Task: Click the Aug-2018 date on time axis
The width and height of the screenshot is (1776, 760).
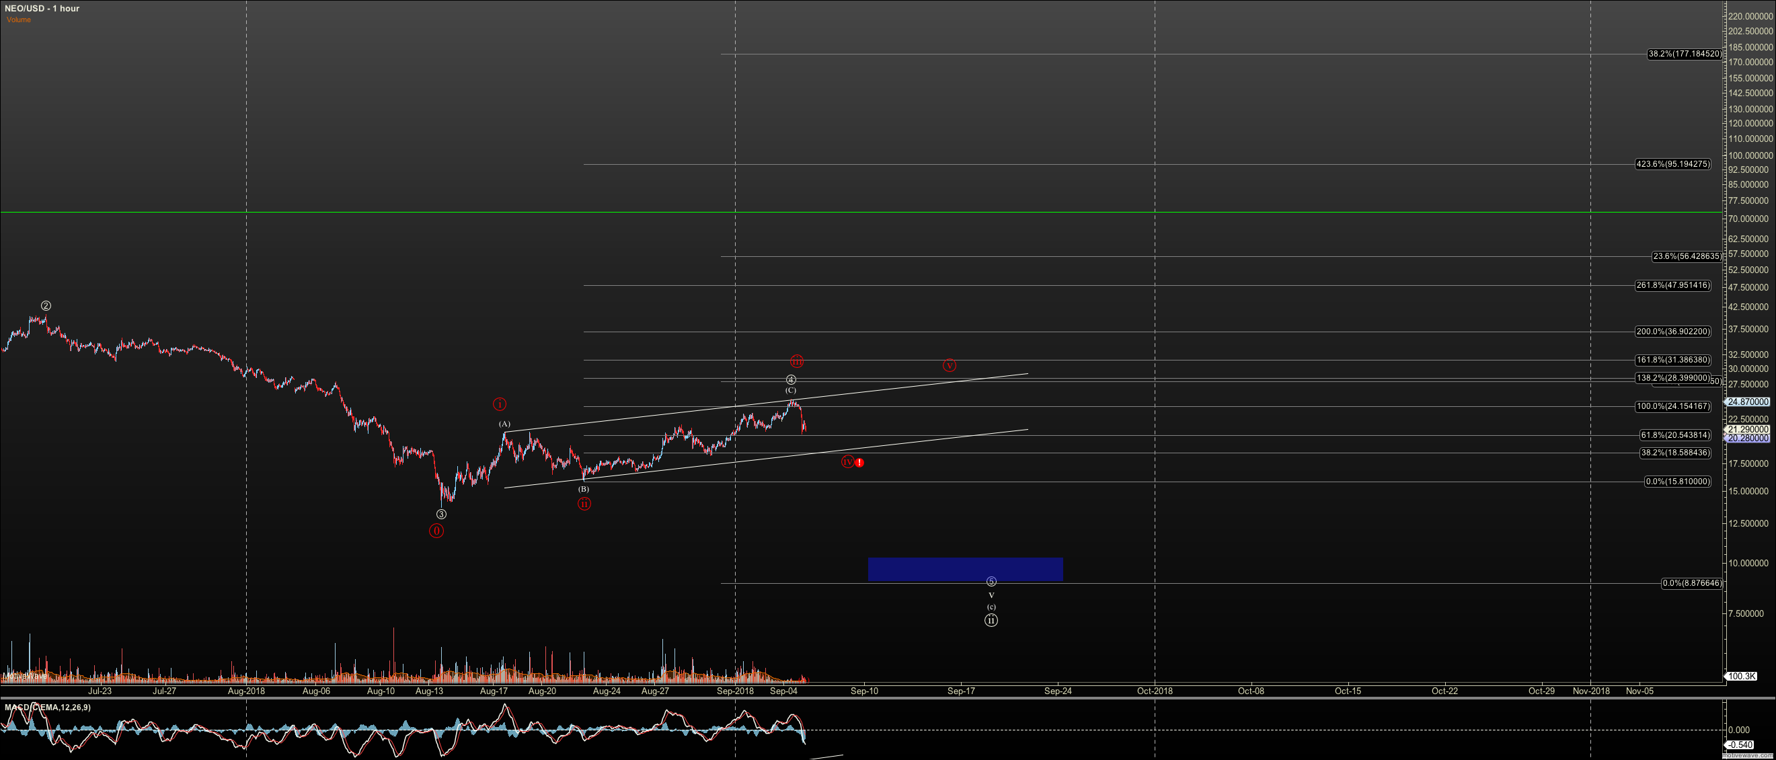Action: tap(246, 691)
